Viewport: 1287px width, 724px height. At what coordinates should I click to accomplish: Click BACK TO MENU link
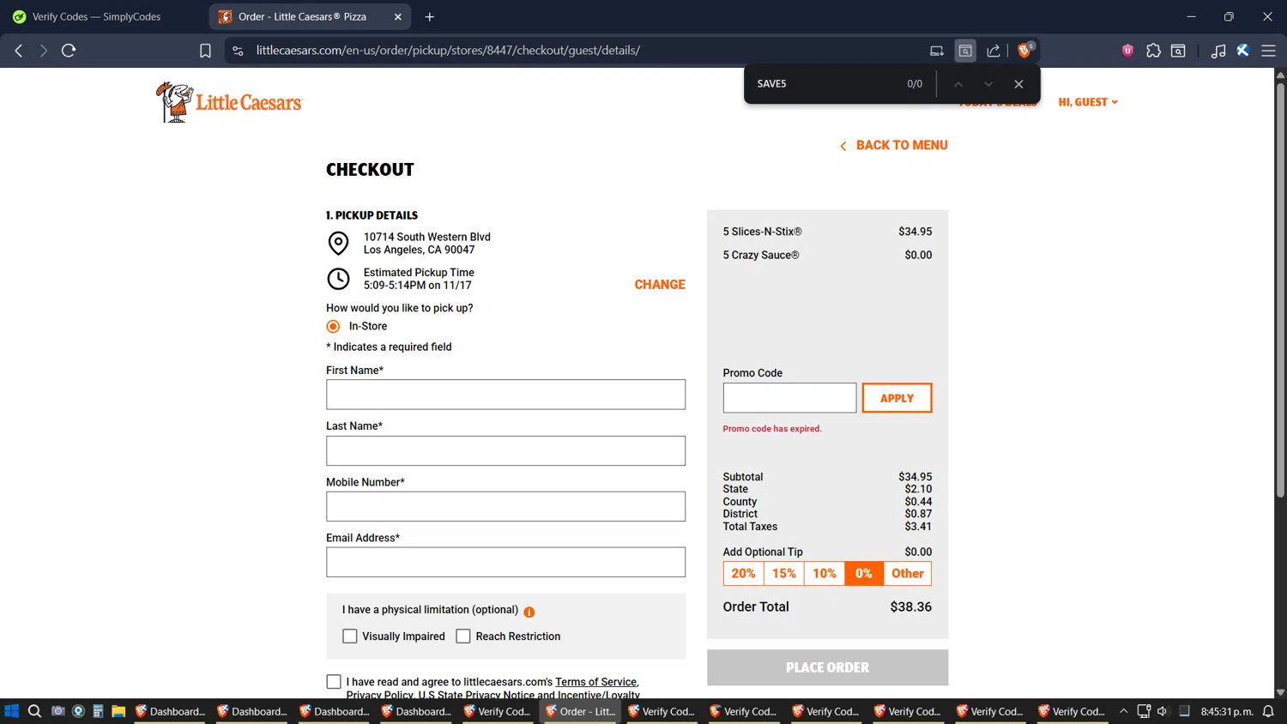pos(893,146)
